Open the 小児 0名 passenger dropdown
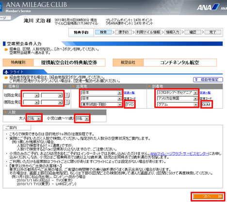Image resolution: width=227 pixels, height=202 pixels. click(82, 118)
